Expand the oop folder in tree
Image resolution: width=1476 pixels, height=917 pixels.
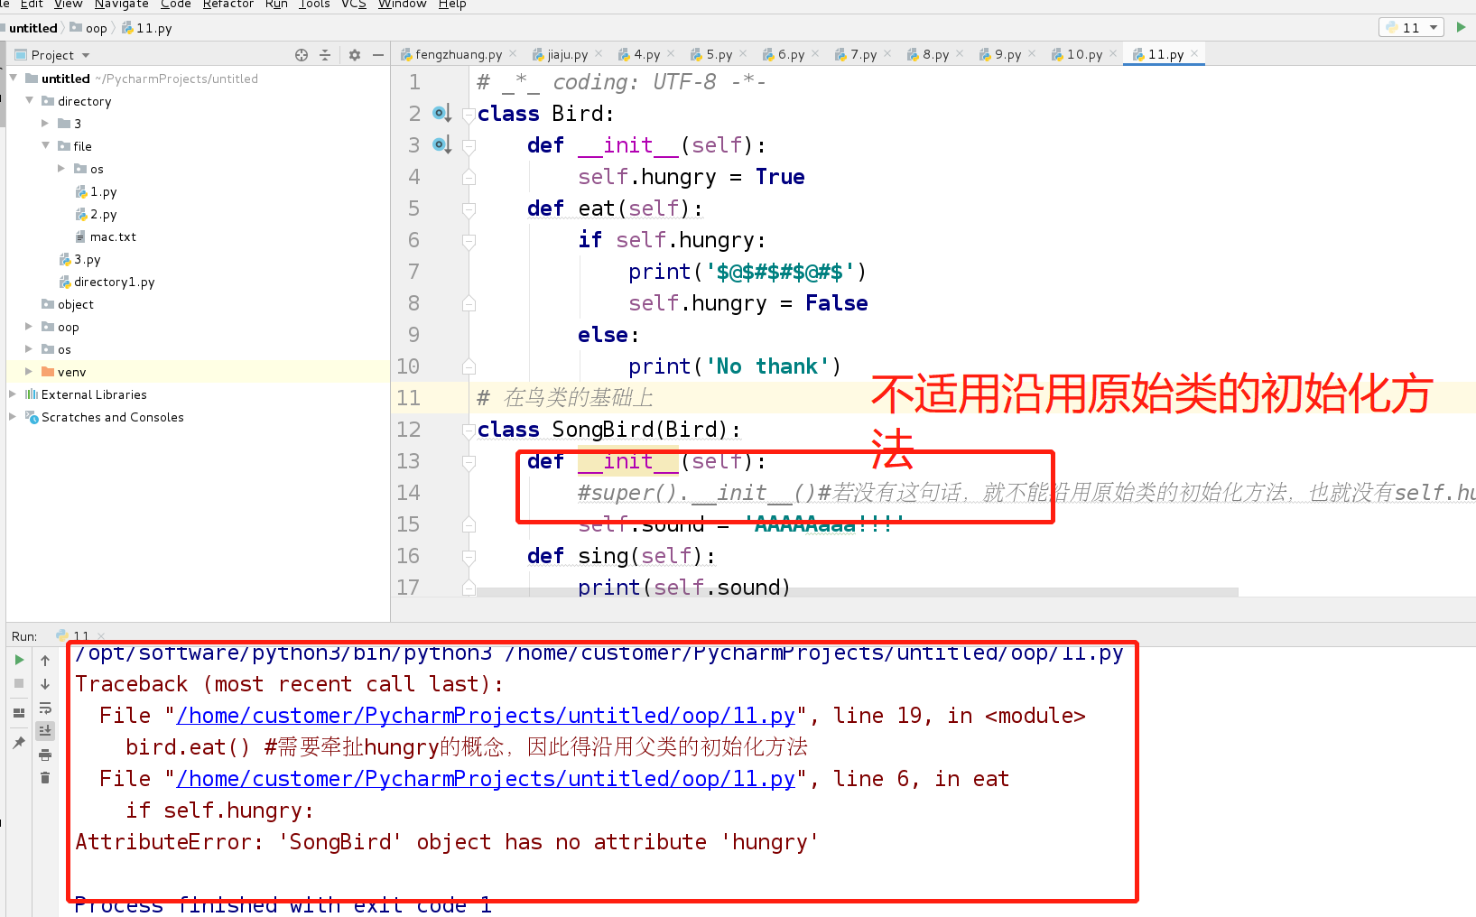coord(30,326)
